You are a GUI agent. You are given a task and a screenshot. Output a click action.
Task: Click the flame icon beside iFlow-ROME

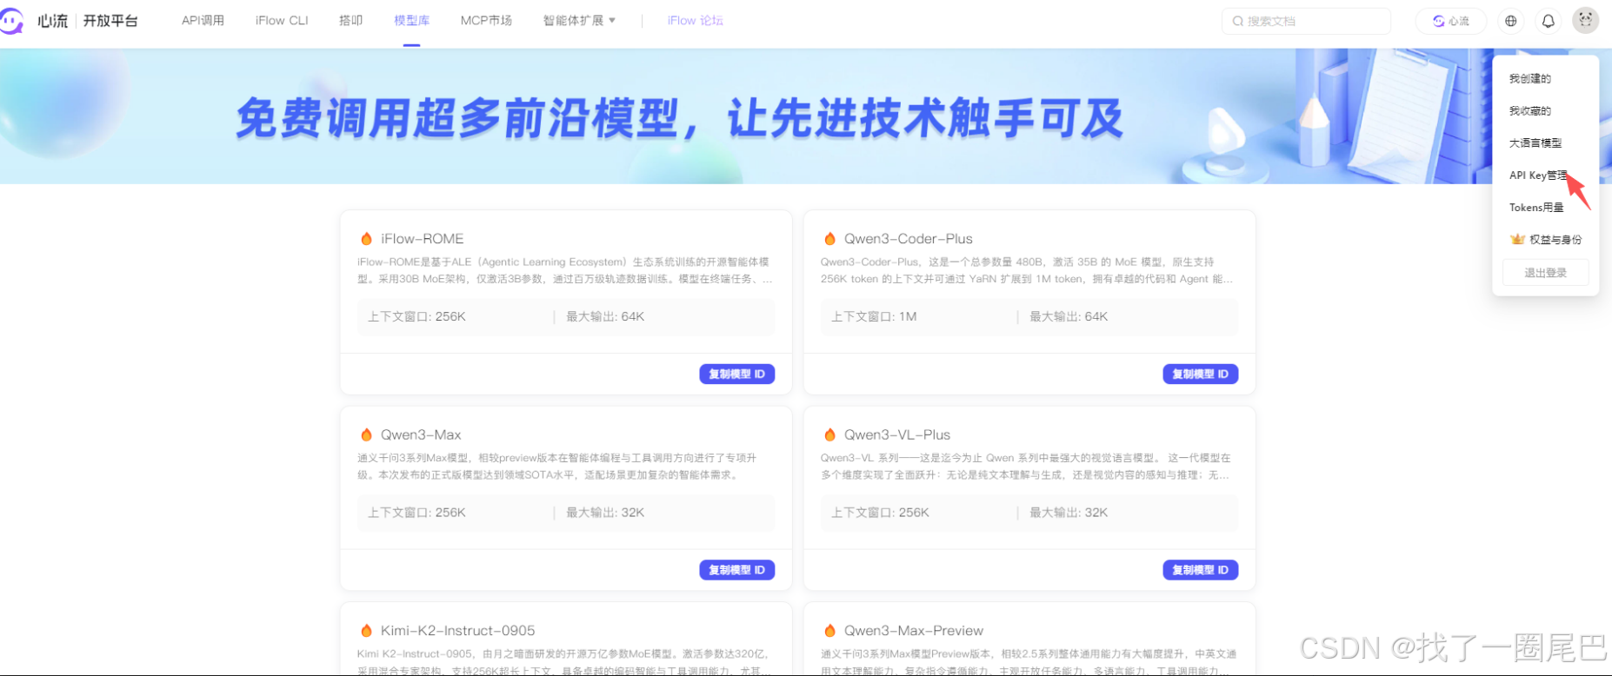pos(366,238)
